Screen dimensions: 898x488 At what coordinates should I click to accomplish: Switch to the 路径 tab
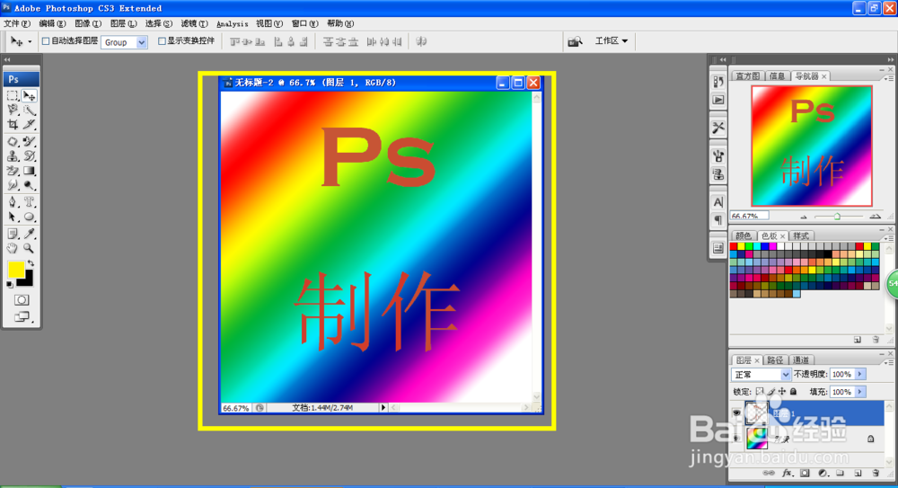pyautogui.click(x=775, y=360)
